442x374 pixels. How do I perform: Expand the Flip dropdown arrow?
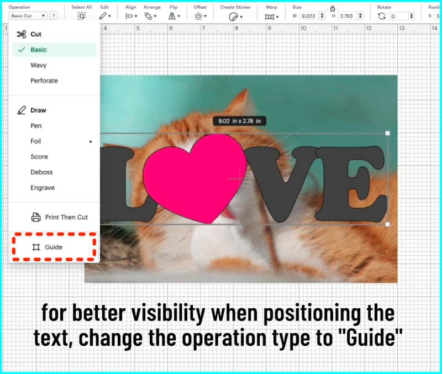(178, 17)
